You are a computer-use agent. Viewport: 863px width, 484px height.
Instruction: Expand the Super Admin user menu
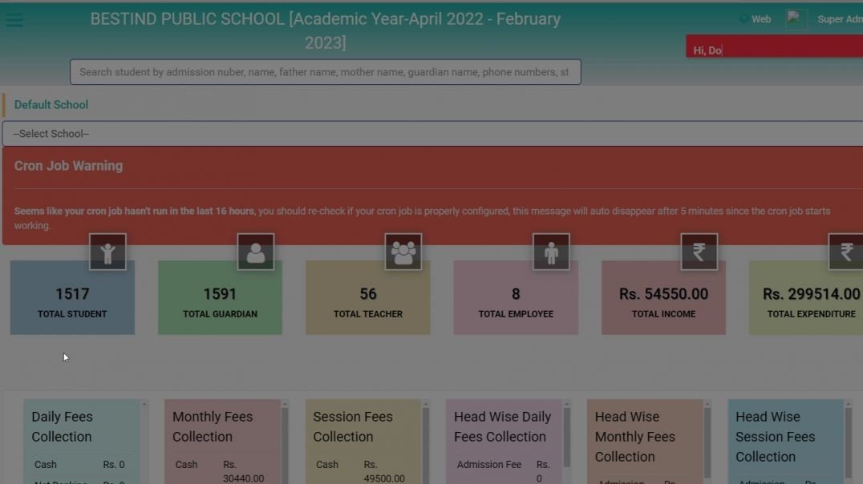(839, 19)
